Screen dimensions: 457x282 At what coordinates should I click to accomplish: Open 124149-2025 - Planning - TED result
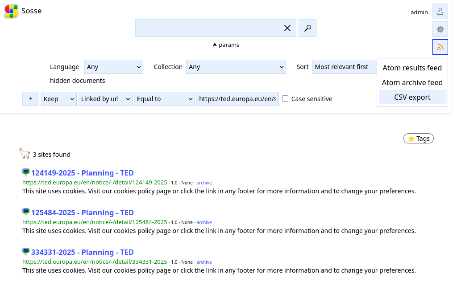83,173
